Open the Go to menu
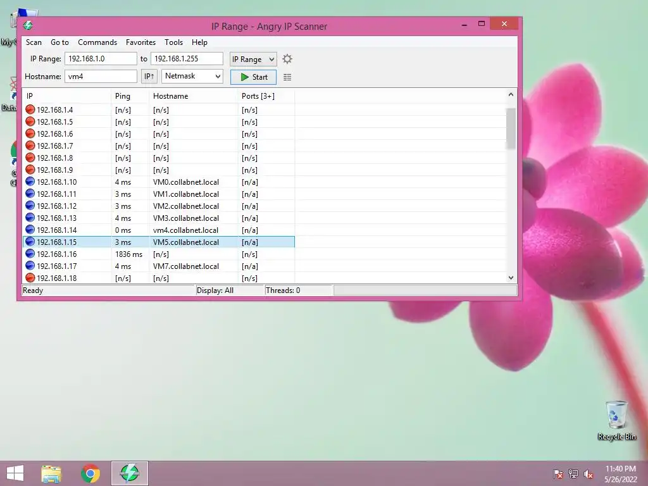The width and height of the screenshot is (648, 486). pyautogui.click(x=59, y=42)
